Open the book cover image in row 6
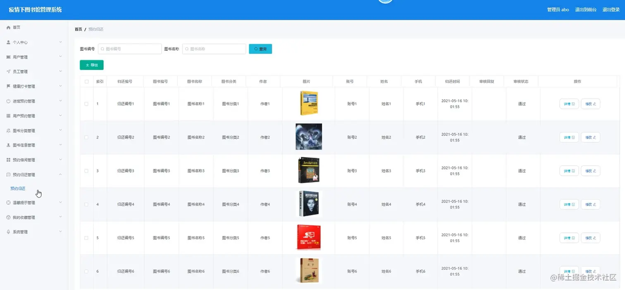 (309, 271)
